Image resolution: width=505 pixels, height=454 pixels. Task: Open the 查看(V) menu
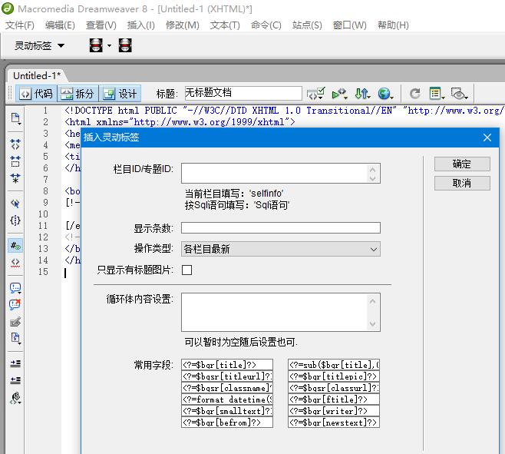point(101,25)
